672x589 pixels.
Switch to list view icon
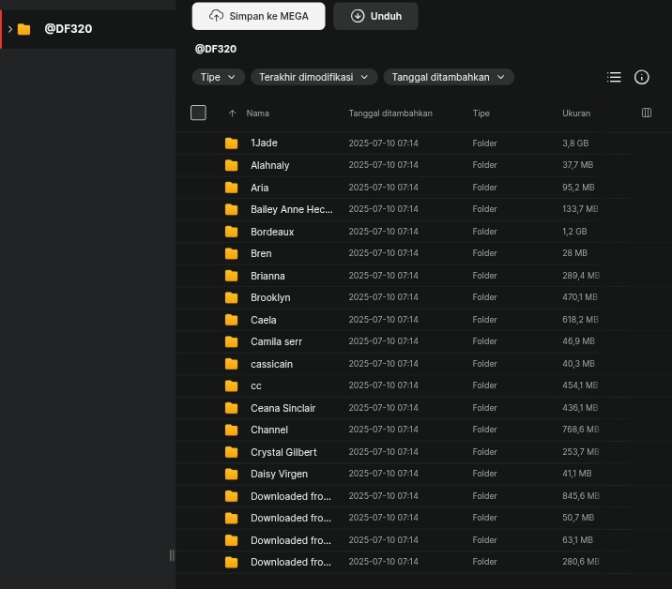click(614, 77)
